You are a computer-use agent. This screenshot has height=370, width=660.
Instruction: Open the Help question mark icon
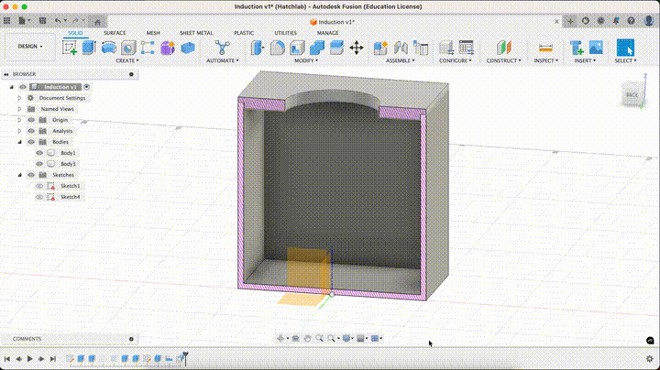point(631,20)
